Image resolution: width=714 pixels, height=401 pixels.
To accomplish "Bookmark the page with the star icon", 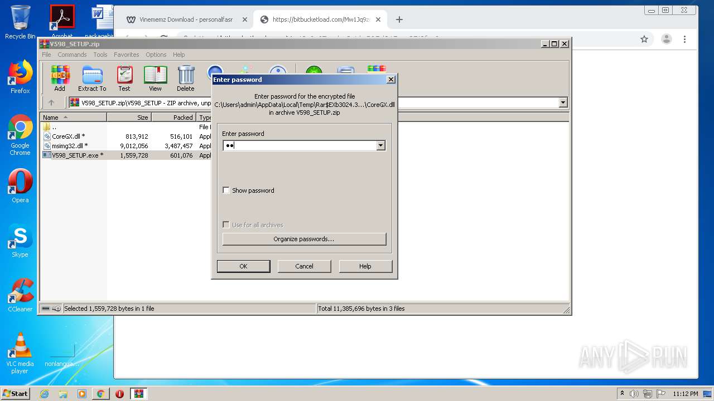I will tap(644, 39).
